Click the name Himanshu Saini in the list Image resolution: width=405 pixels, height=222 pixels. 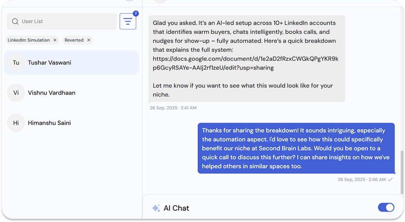pyautogui.click(x=50, y=123)
